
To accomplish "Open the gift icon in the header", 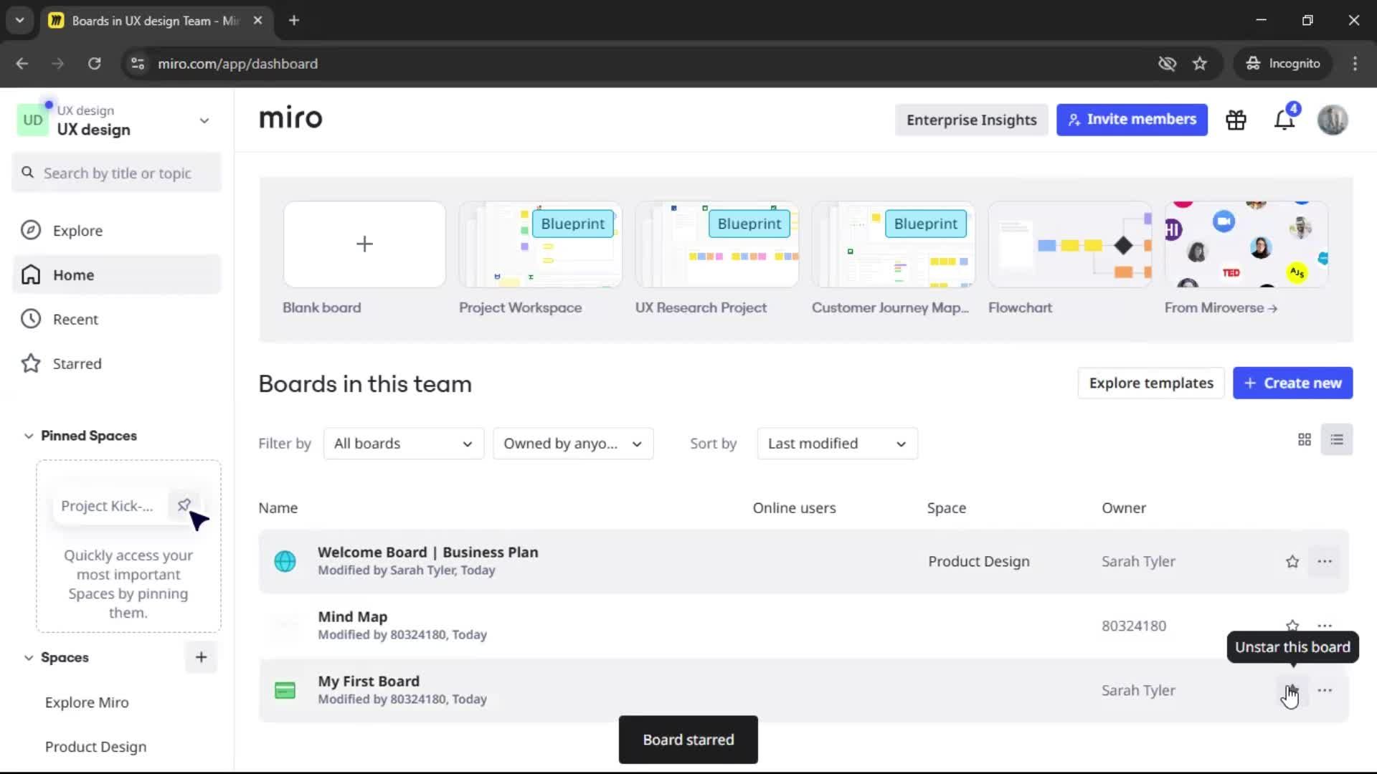I will (x=1236, y=120).
